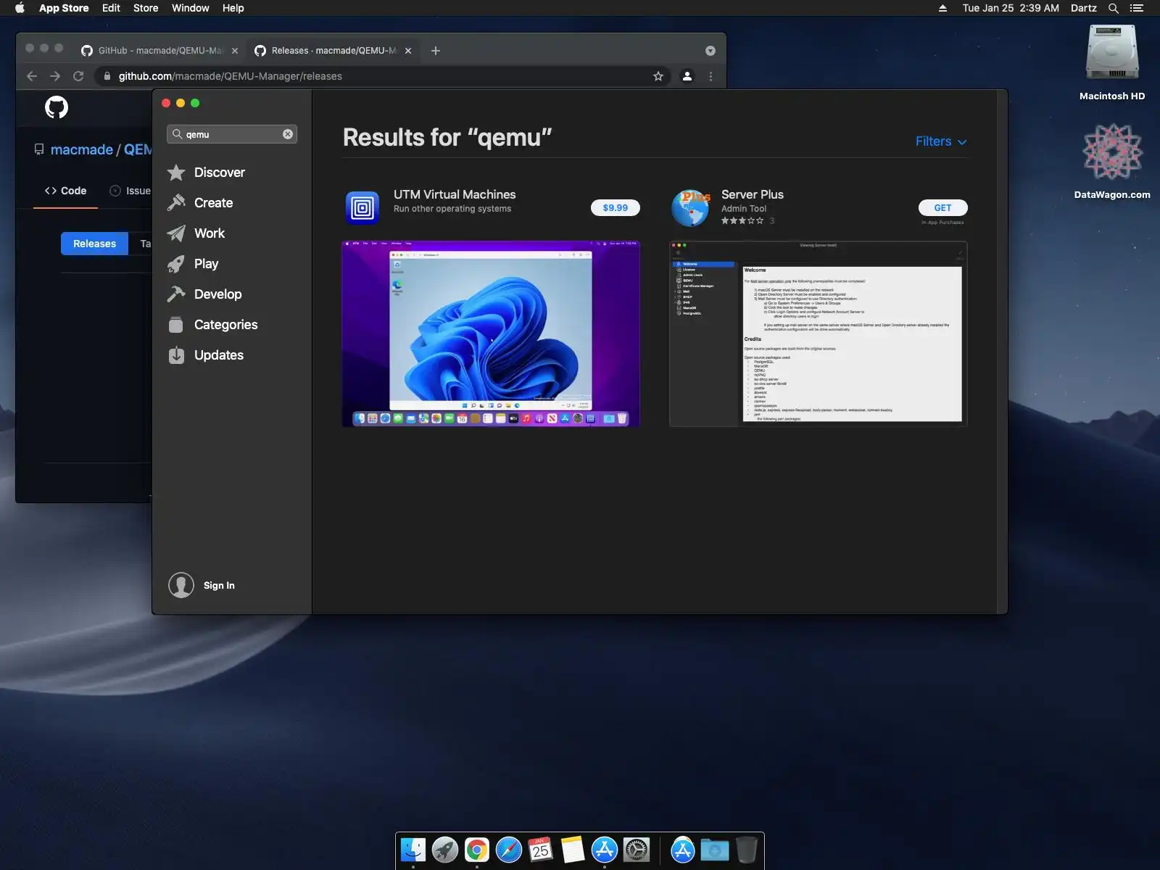This screenshot has height=870, width=1160.
Task: Click the "Server Plus" app title
Action: coord(753,194)
